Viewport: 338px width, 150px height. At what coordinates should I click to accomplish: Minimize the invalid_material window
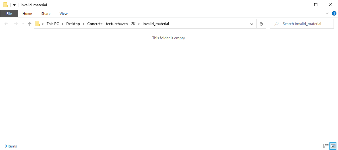pos(301,5)
